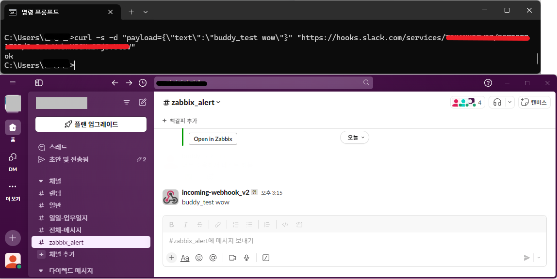Open Slack help question mark icon

[488, 83]
